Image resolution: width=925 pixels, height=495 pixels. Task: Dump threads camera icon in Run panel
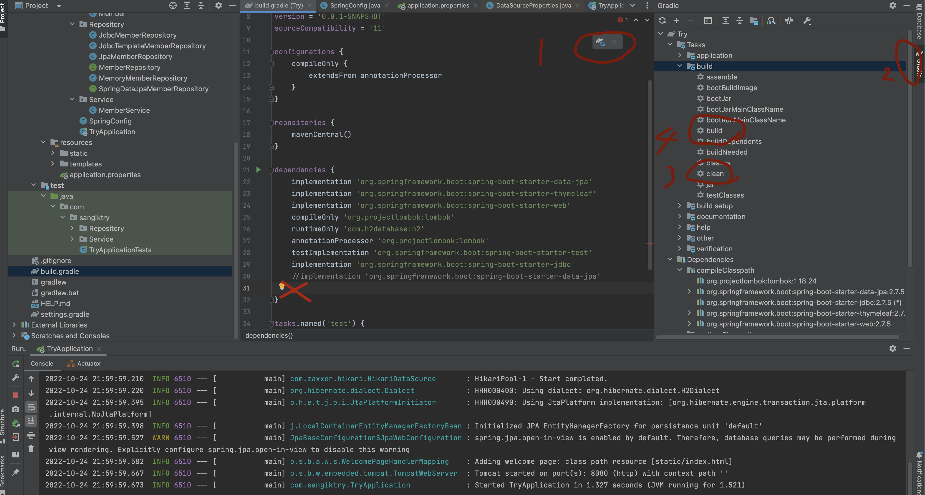pyautogui.click(x=15, y=409)
